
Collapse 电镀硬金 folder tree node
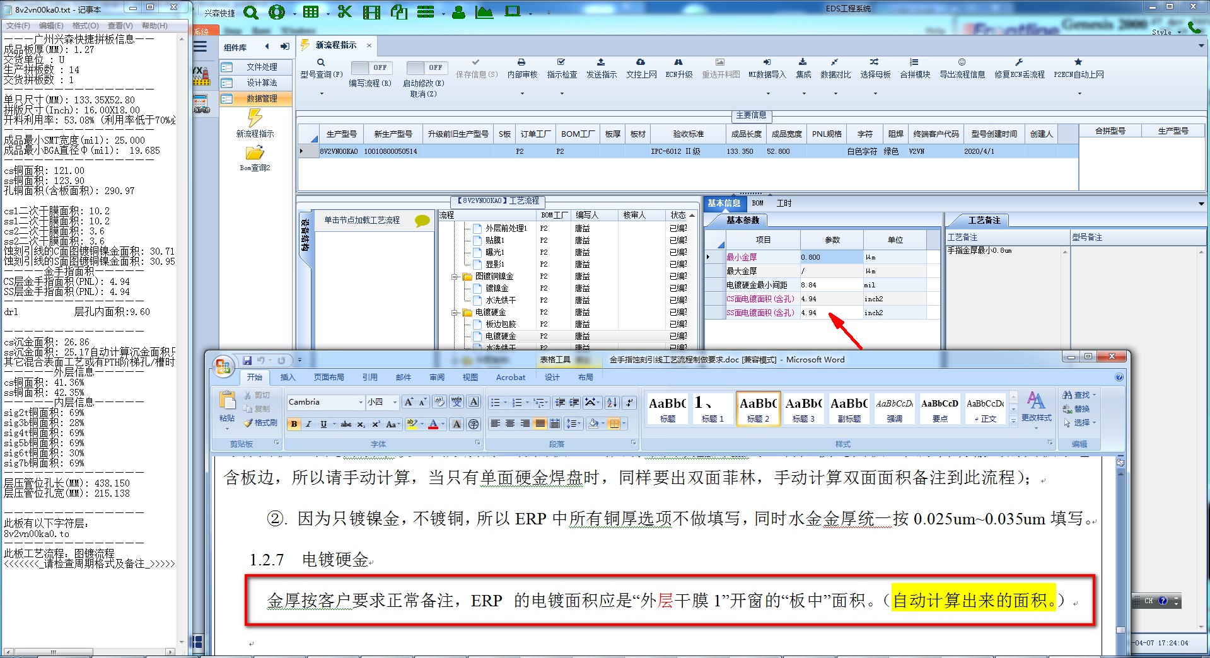(454, 313)
